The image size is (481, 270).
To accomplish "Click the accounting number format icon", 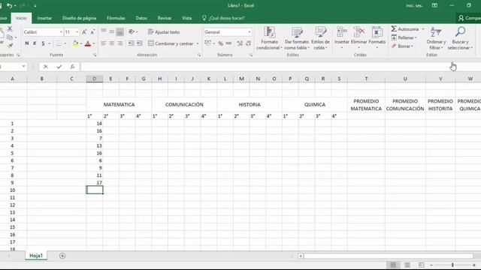I will point(207,43).
